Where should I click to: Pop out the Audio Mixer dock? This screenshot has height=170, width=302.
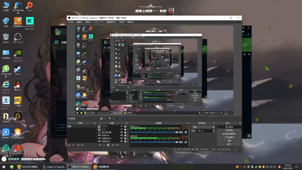coord(188,123)
